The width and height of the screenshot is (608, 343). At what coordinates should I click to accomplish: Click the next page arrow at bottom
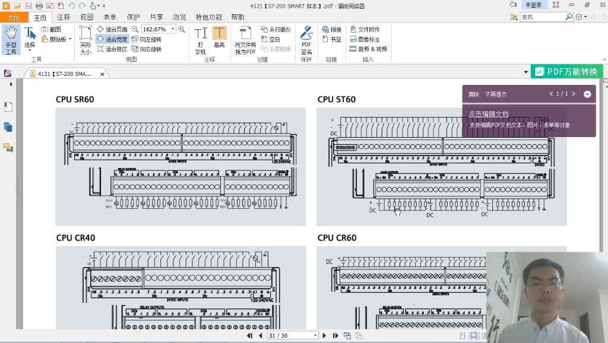(324, 335)
